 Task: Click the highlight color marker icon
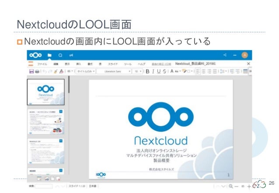(185, 71)
